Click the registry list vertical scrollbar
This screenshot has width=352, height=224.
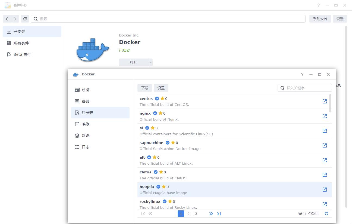330,103
